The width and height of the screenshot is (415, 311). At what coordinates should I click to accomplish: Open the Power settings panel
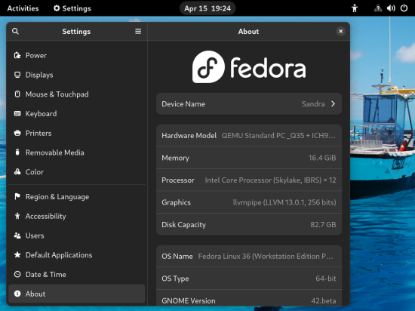[x=77, y=55]
